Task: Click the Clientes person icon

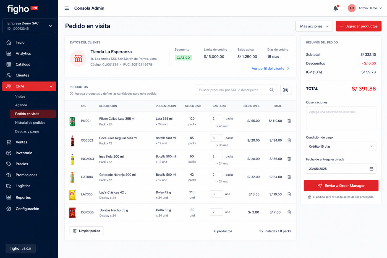Action: coord(9,75)
